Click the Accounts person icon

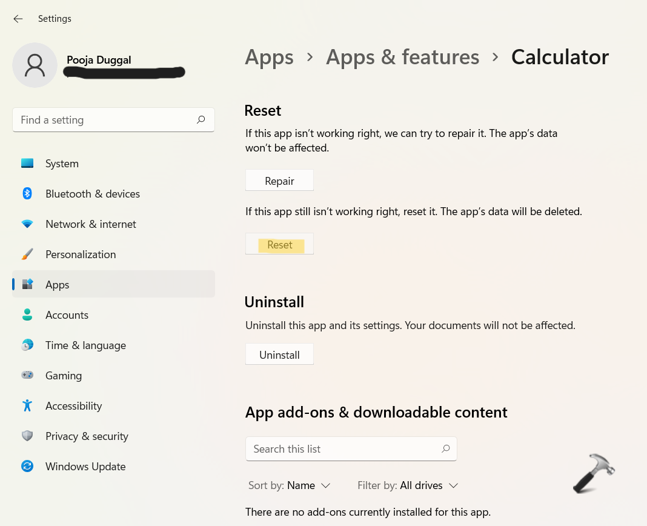[27, 315]
